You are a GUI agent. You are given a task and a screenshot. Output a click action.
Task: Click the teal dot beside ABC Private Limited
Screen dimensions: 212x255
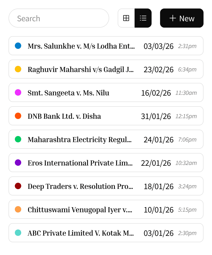[x=18, y=233]
